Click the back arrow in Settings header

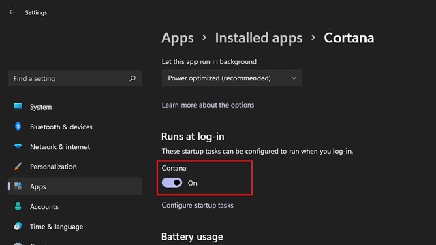click(x=12, y=12)
